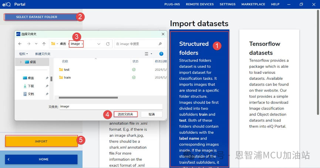Open the 组织 dropdown menu

point(23,54)
